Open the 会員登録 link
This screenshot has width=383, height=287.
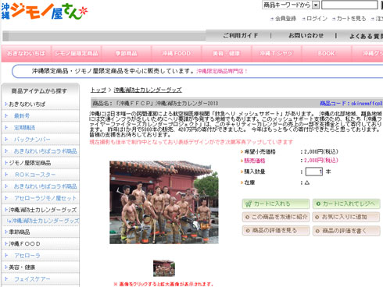pos(285,19)
